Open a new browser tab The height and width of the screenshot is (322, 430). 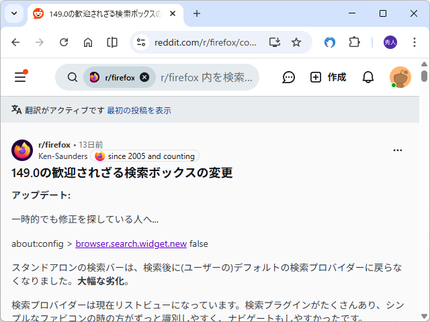(197, 13)
